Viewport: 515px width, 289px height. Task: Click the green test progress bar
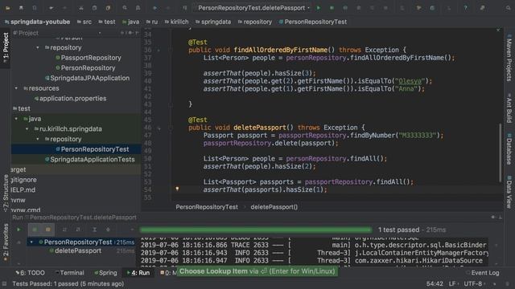pyautogui.click(x=256, y=230)
